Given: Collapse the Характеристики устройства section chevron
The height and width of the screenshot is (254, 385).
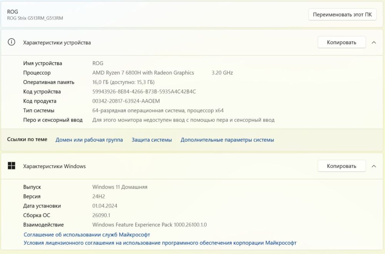Looking at the screenshot, I should pyautogui.click(x=373, y=42).
